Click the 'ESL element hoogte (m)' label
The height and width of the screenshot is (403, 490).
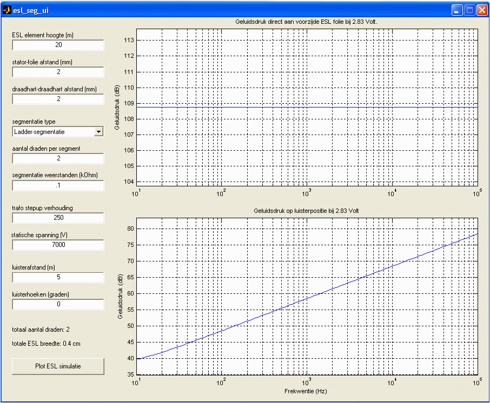click(43, 35)
